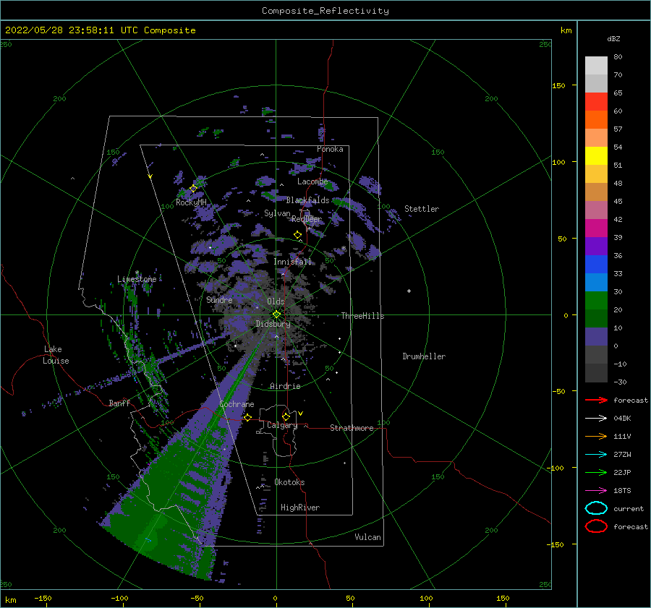Select the Sylvan label
The image size is (651, 608).
click(277, 213)
